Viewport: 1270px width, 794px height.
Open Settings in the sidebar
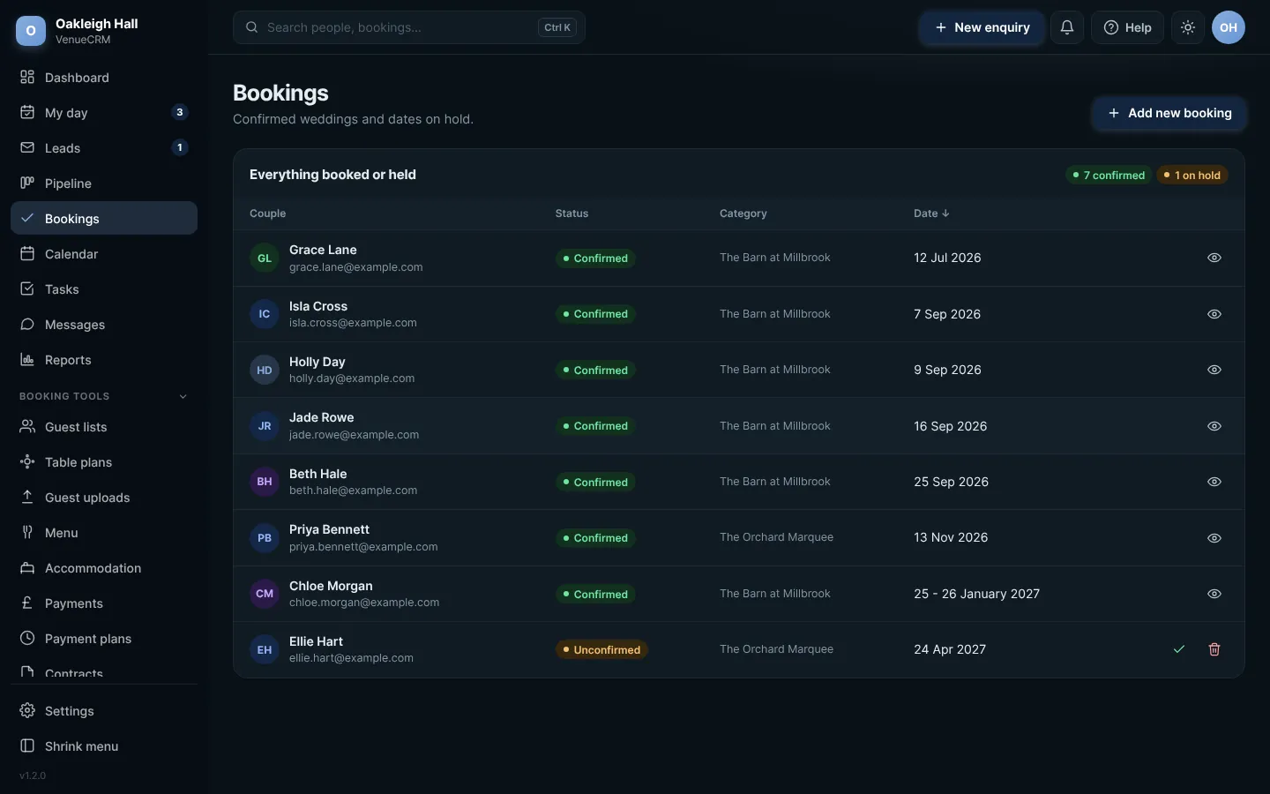point(104,711)
